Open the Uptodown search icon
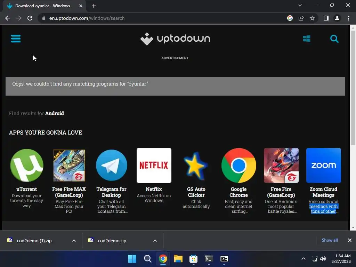356x267 pixels. coord(334,39)
